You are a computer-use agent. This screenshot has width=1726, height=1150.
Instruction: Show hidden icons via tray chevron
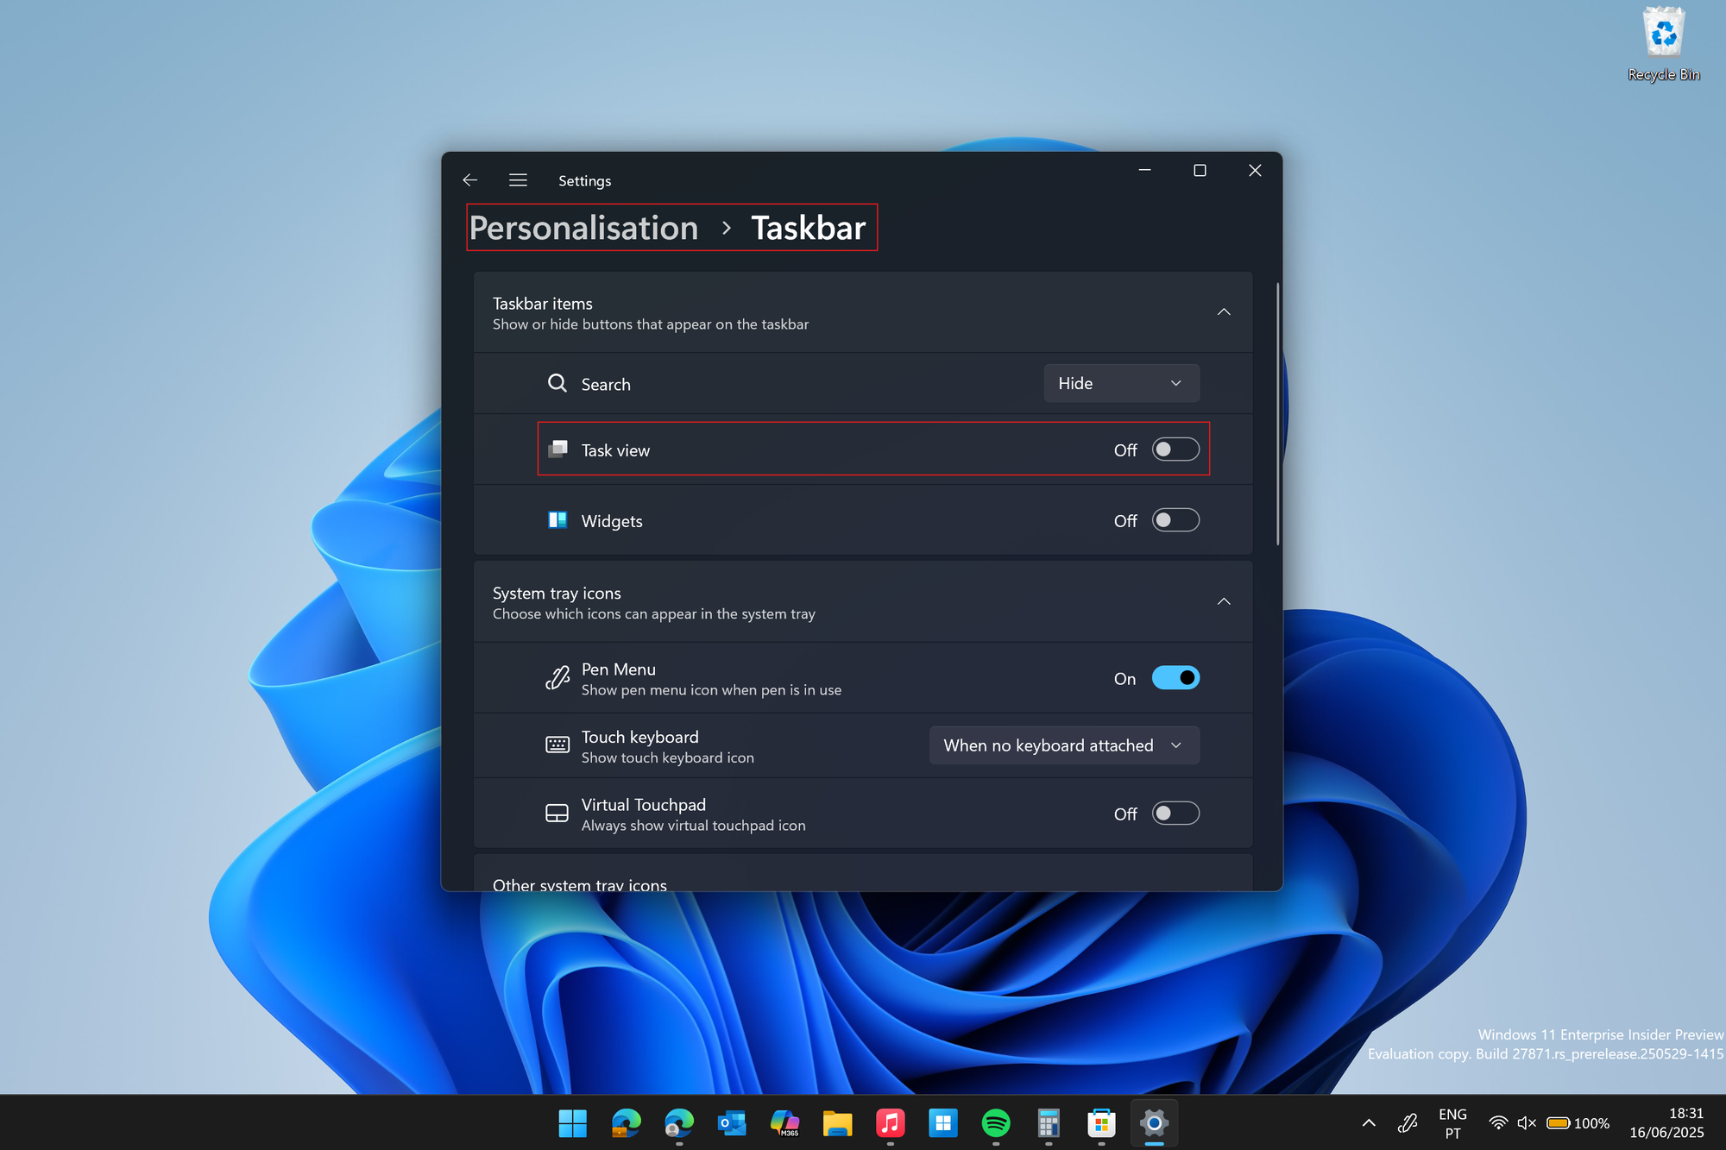[x=1369, y=1123]
